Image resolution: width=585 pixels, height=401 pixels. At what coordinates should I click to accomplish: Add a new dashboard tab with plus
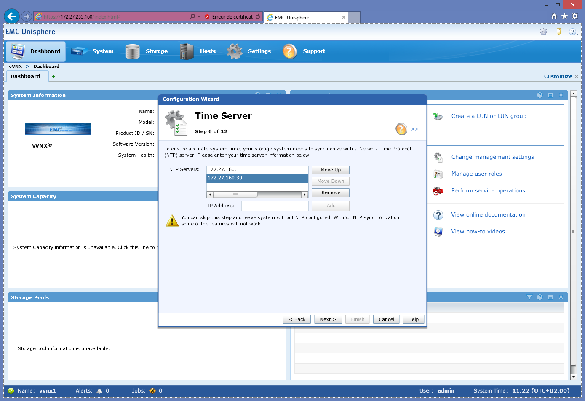coord(53,76)
